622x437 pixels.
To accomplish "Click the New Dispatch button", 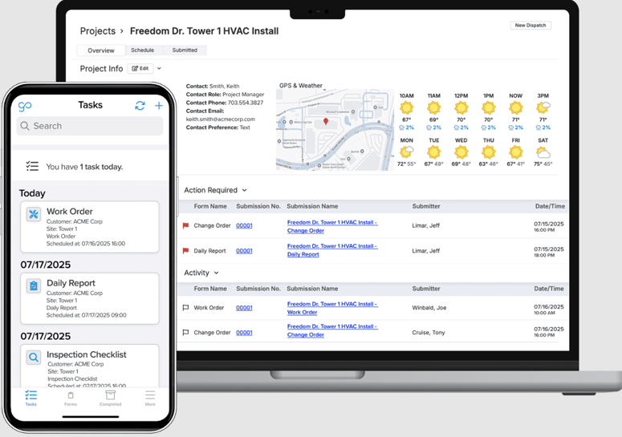I will tap(531, 25).
